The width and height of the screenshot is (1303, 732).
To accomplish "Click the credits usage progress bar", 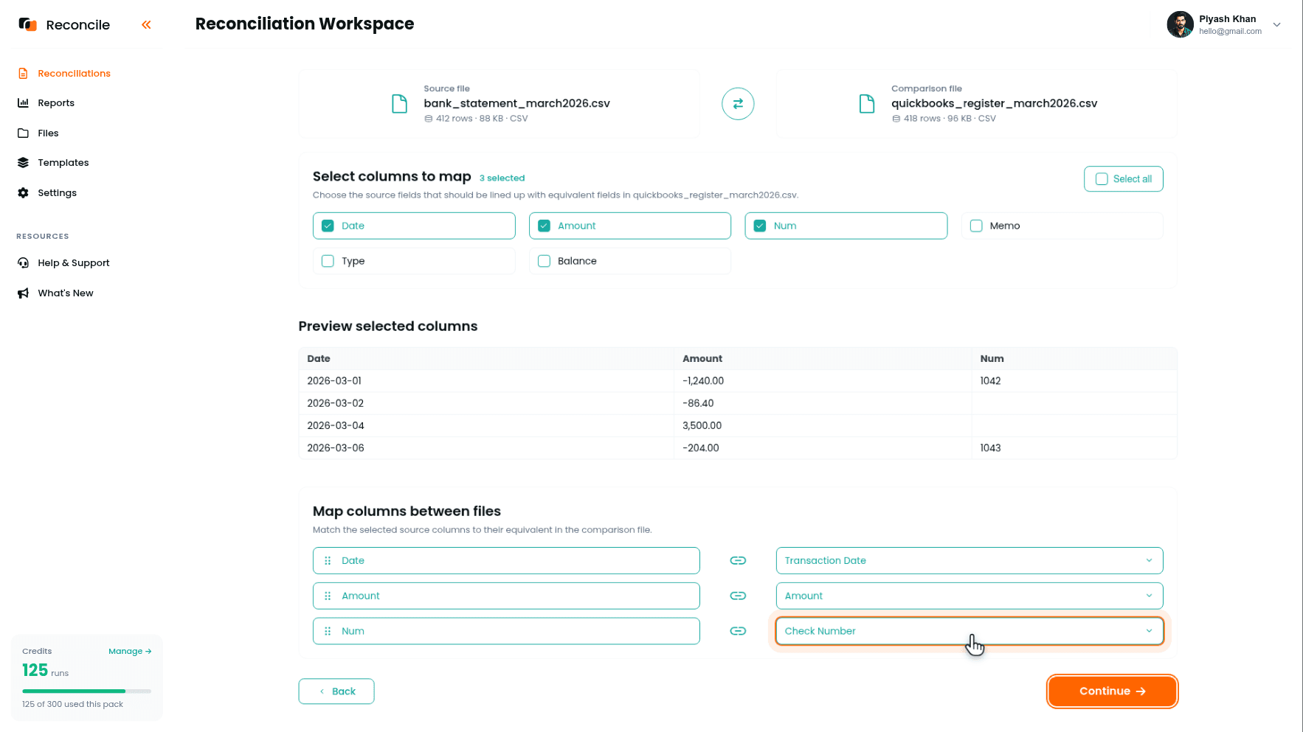I will pyautogui.click(x=86, y=691).
